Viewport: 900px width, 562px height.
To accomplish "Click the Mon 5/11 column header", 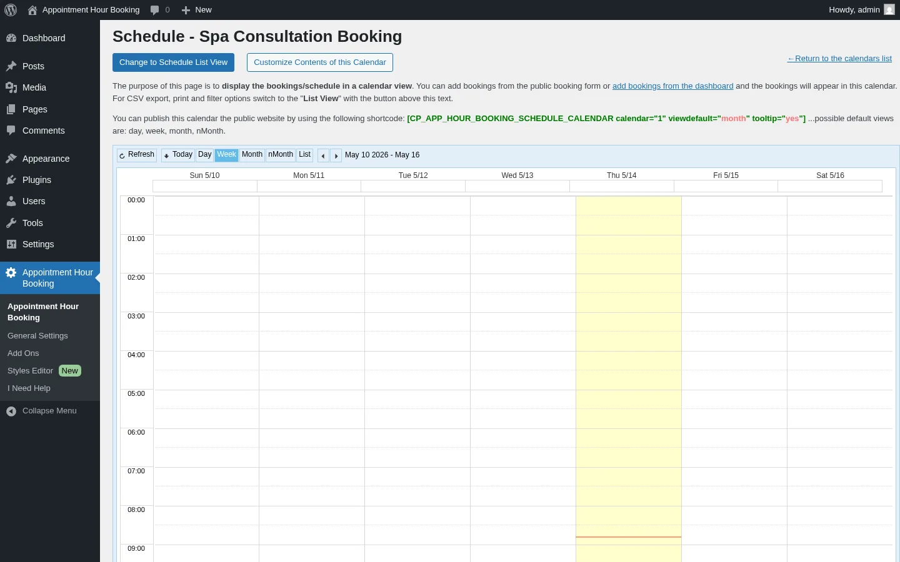I will (x=309, y=175).
